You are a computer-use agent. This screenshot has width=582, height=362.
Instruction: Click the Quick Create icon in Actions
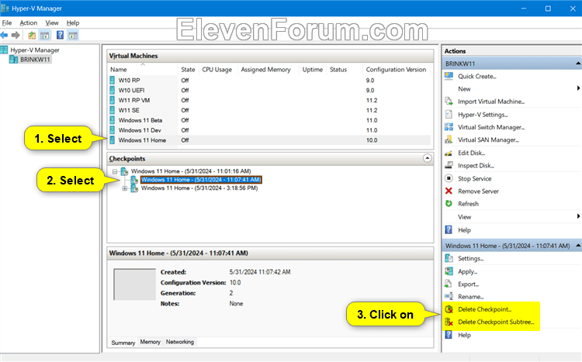(x=449, y=76)
